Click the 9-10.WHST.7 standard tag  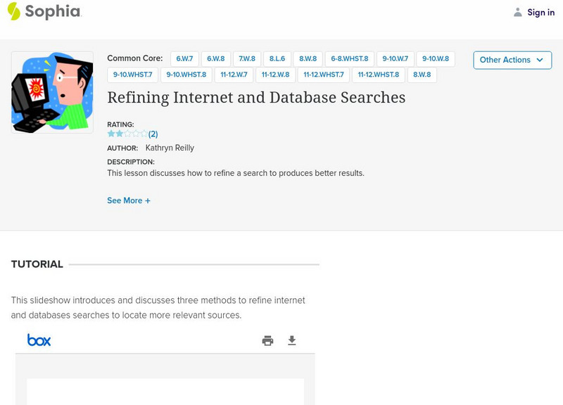tap(133, 75)
